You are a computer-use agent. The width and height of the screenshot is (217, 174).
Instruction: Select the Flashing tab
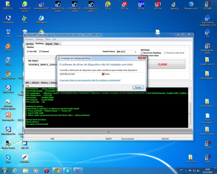pos(39,43)
